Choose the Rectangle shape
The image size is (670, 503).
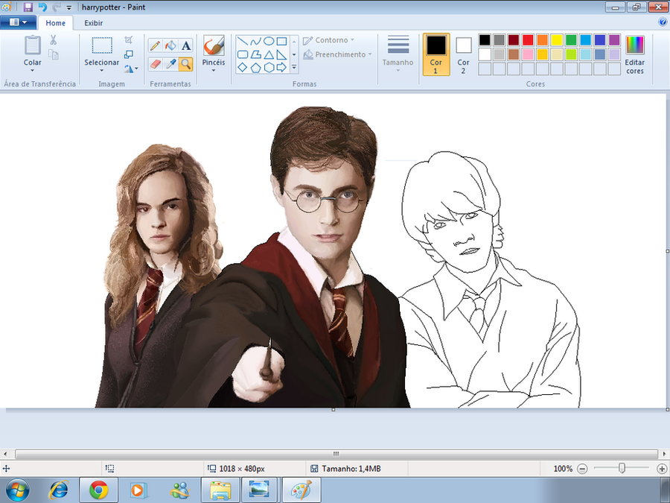coord(281,42)
